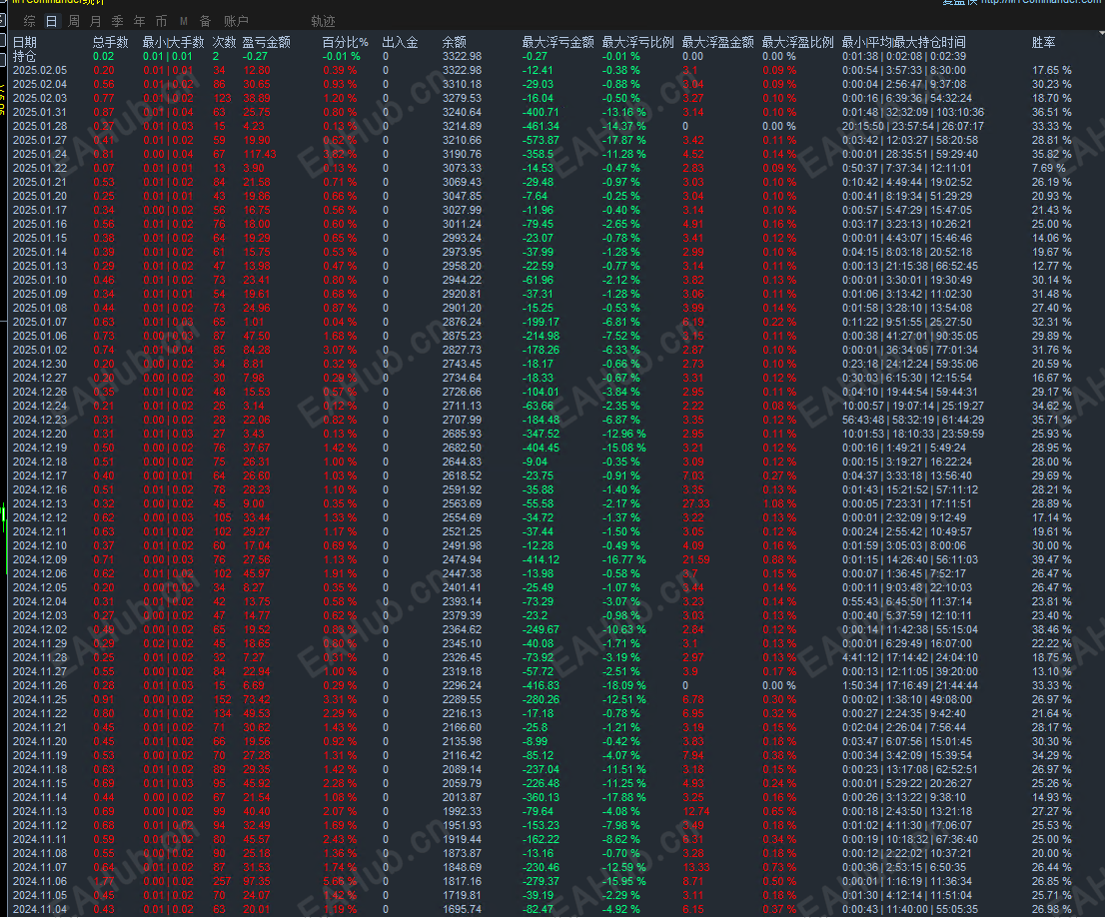
Task: Click floating loss -573.87 on 2025.01.27
Action: click(542, 140)
